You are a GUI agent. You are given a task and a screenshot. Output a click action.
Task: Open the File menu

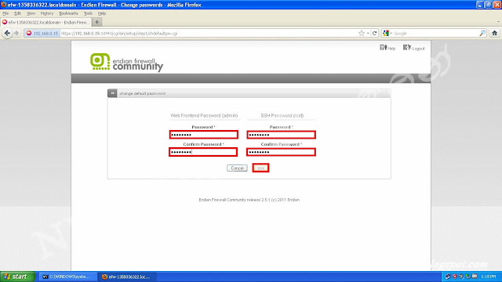pyautogui.click(x=5, y=13)
